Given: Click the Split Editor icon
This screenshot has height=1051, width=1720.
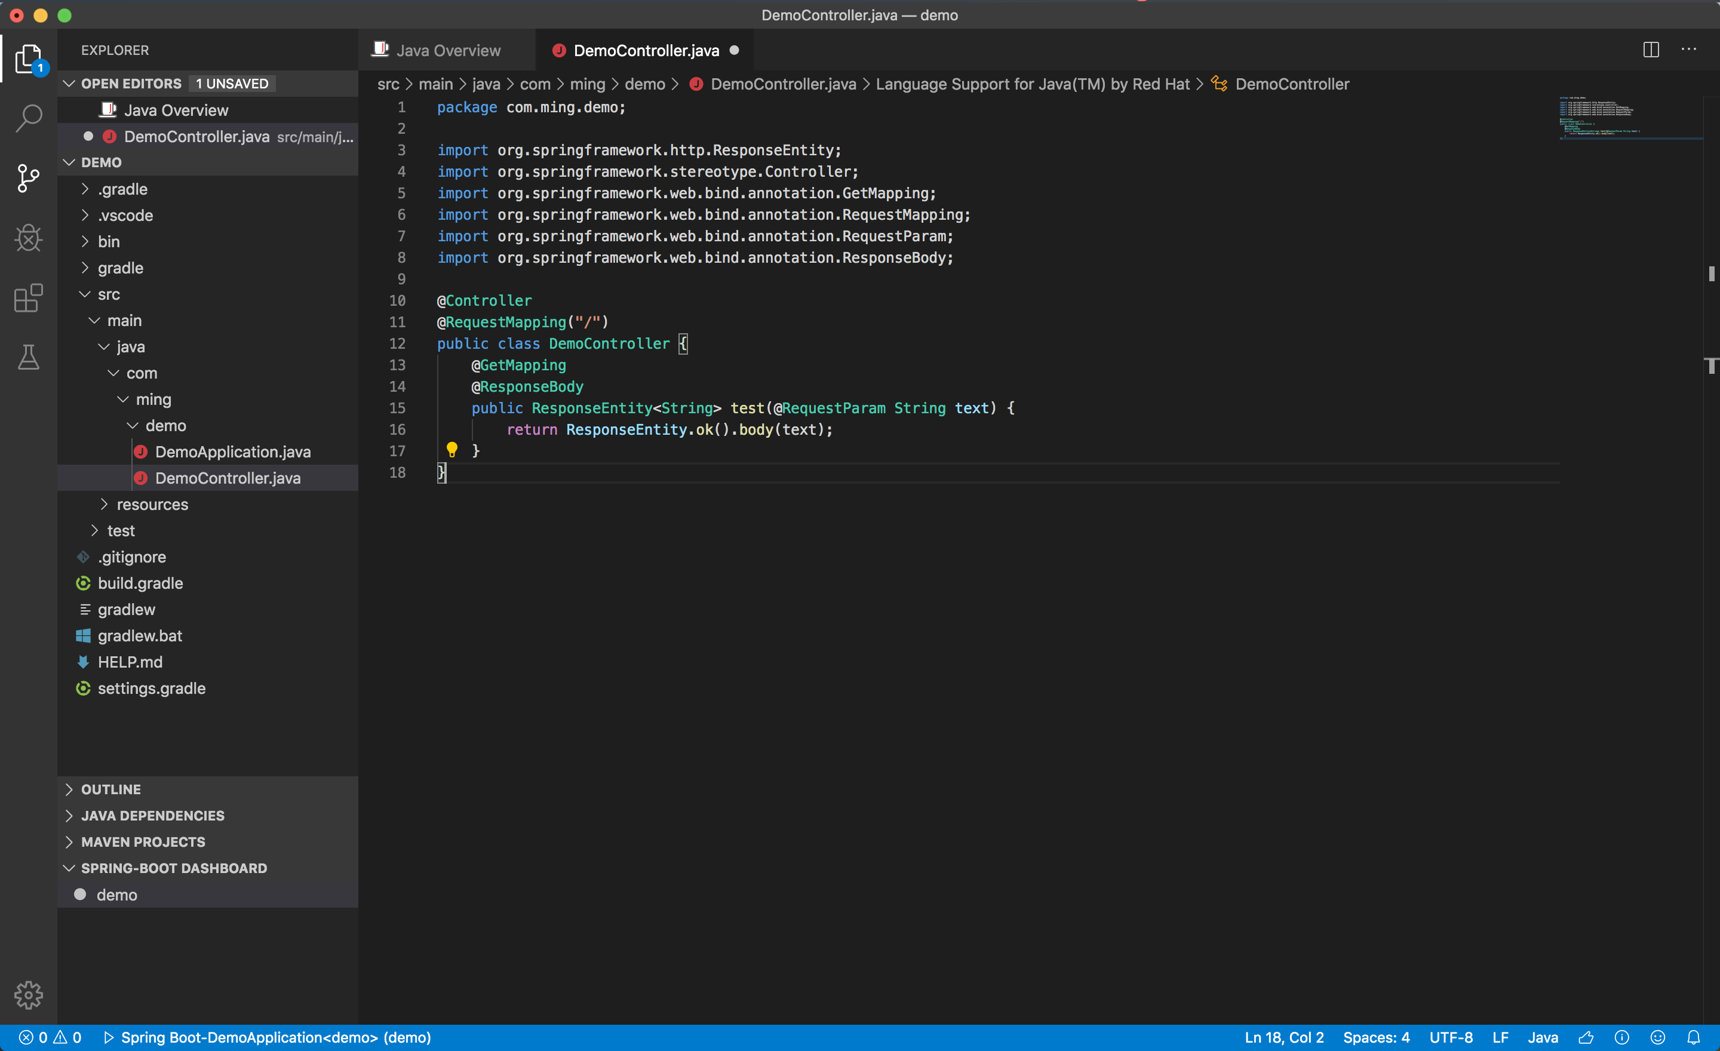Looking at the screenshot, I should click(1651, 50).
